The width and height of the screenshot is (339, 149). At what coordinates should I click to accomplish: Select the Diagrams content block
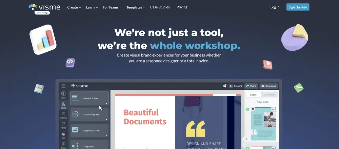point(89,145)
